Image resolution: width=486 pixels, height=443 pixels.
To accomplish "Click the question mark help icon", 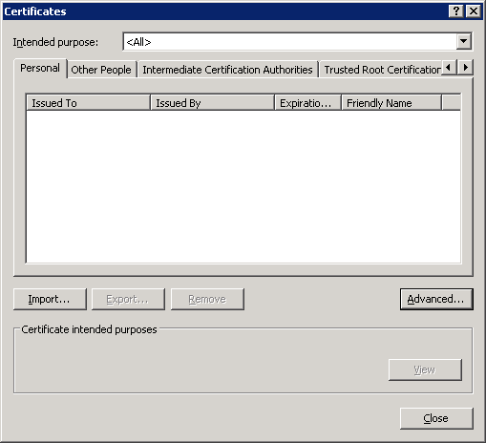I will pos(455,11).
